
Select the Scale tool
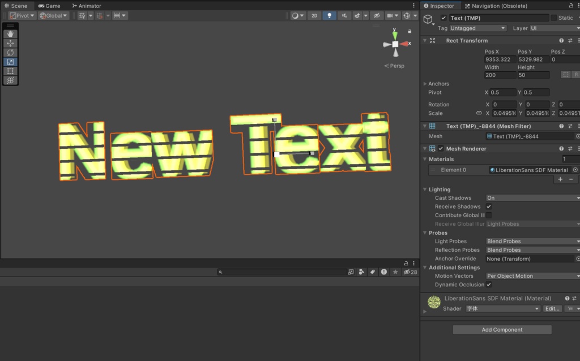point(10,62)
